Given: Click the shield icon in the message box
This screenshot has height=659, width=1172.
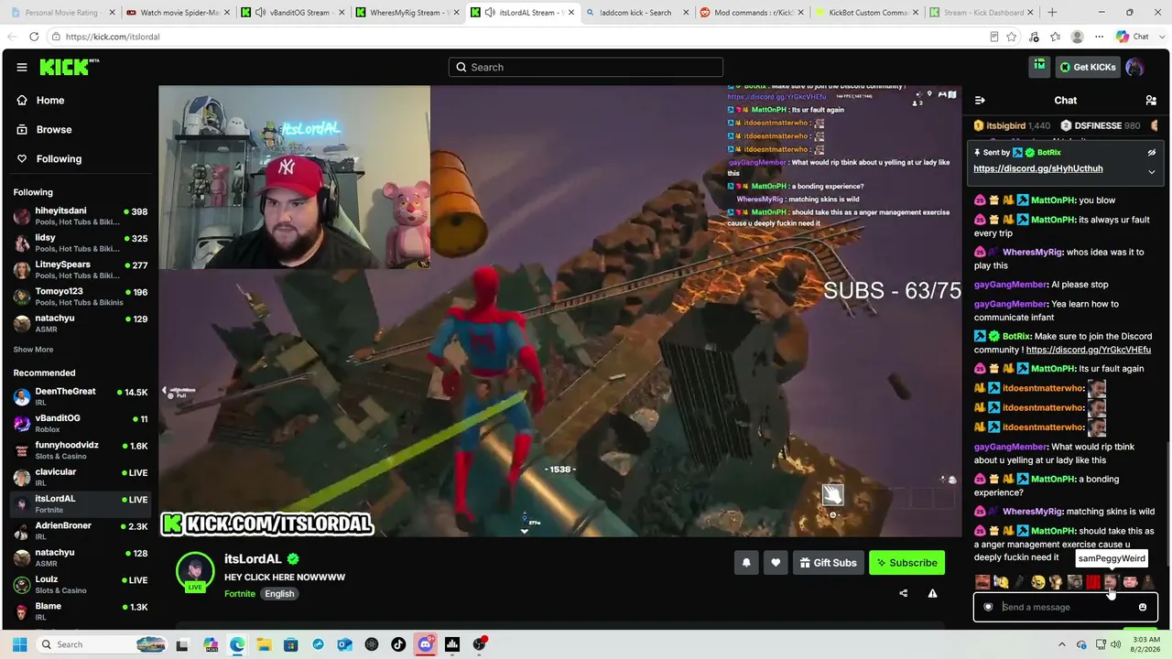Looking at the screenshot, I should [x=988, y=607].
